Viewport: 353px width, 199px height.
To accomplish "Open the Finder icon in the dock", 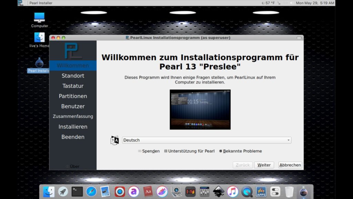I will (49, 192).
